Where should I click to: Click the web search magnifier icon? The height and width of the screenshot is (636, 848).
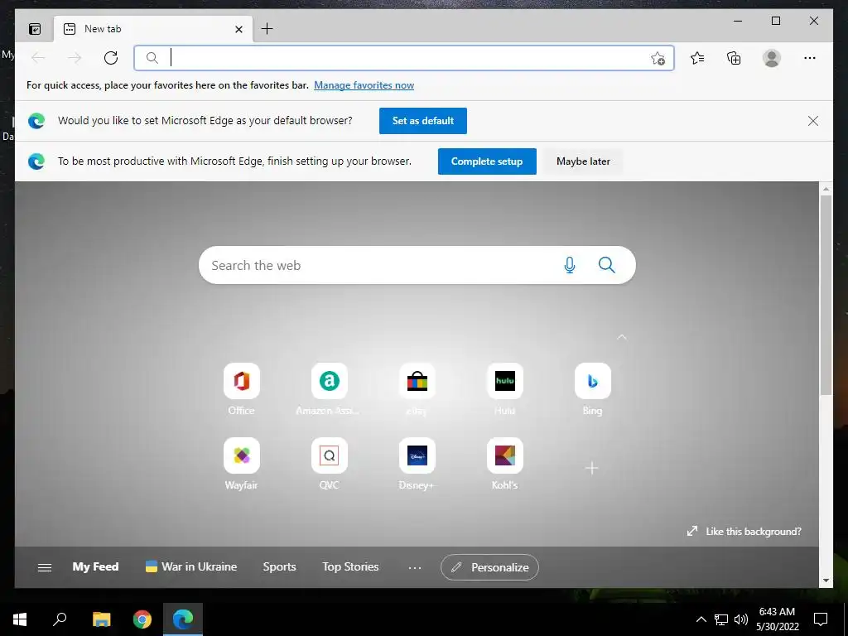[x=607, y=265]
